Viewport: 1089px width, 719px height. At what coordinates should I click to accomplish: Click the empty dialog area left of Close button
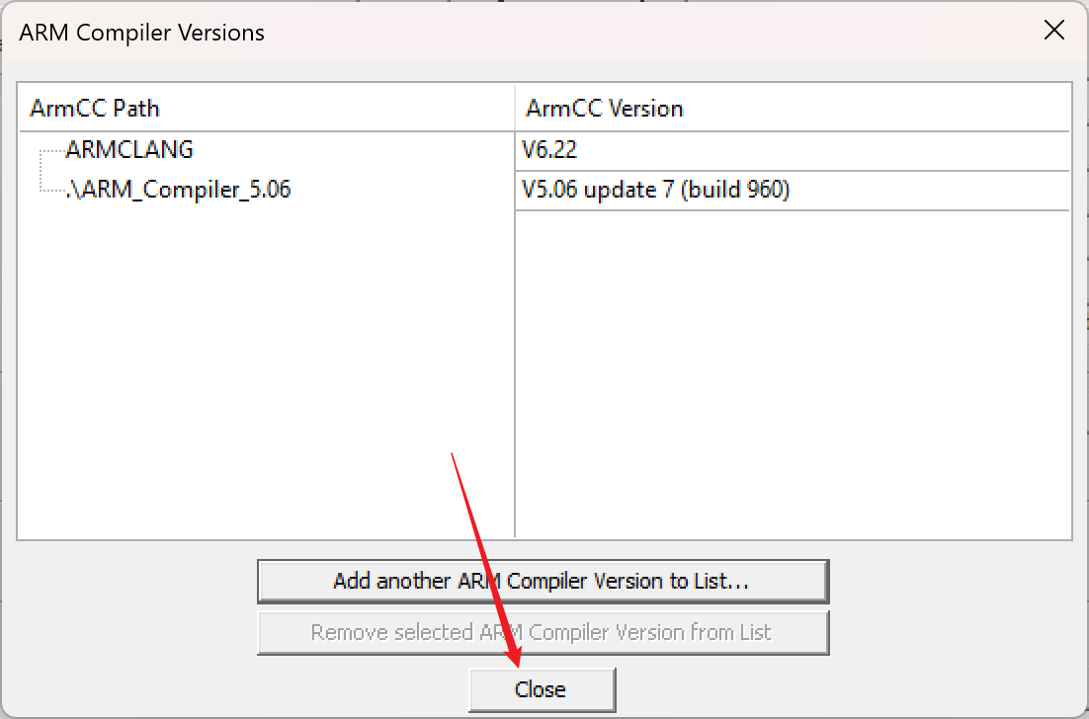(236, 689)
